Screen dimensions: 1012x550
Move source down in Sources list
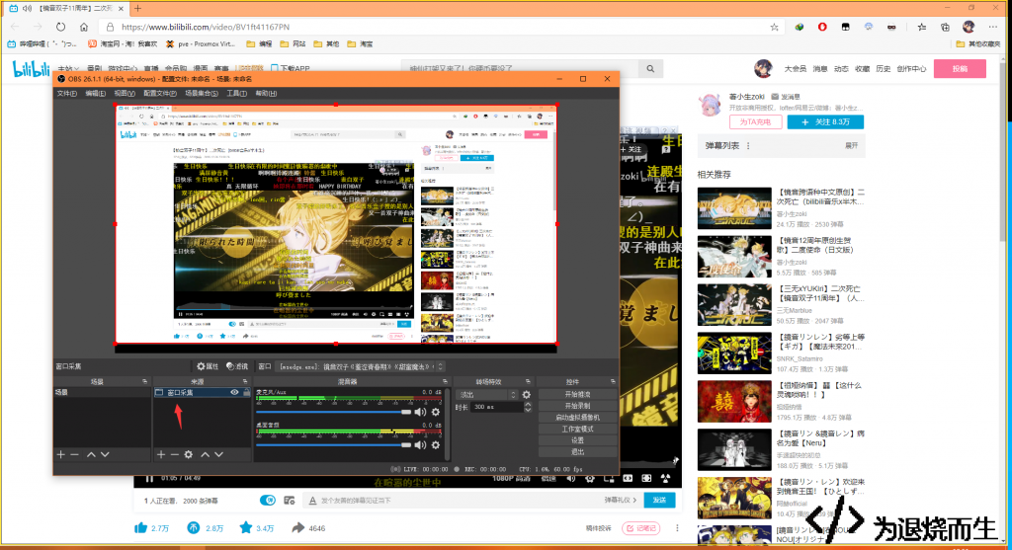219,454
